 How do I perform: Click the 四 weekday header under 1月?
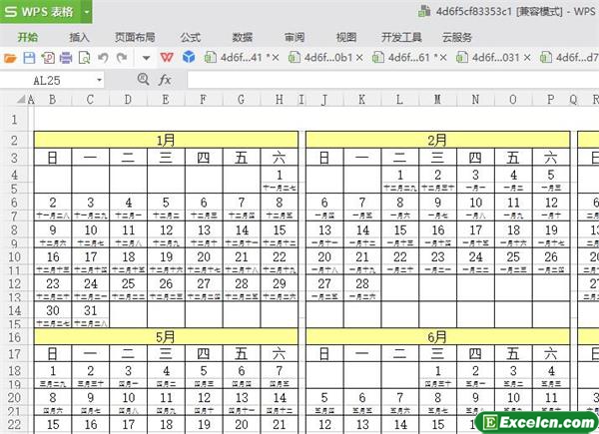[x=204, y=158]
